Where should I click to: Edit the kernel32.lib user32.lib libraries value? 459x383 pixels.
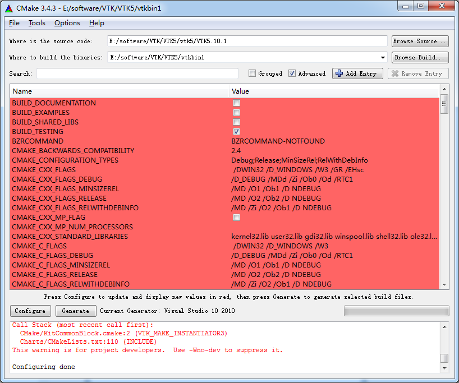tap(334, 237)
